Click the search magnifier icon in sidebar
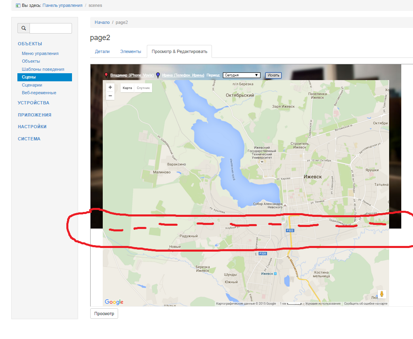Image resolution: width=413 pixels, height=339 pixels. (24, 28)
